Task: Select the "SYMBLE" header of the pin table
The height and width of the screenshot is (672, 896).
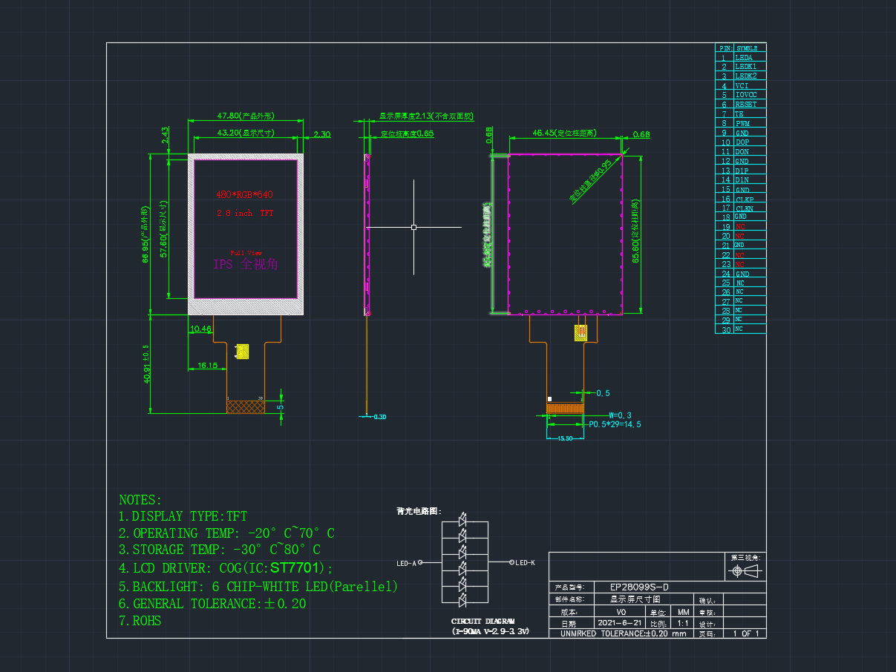Action: coord(747,47)
